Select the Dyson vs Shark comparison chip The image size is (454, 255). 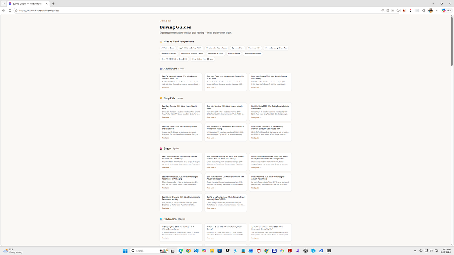point(238,48)
